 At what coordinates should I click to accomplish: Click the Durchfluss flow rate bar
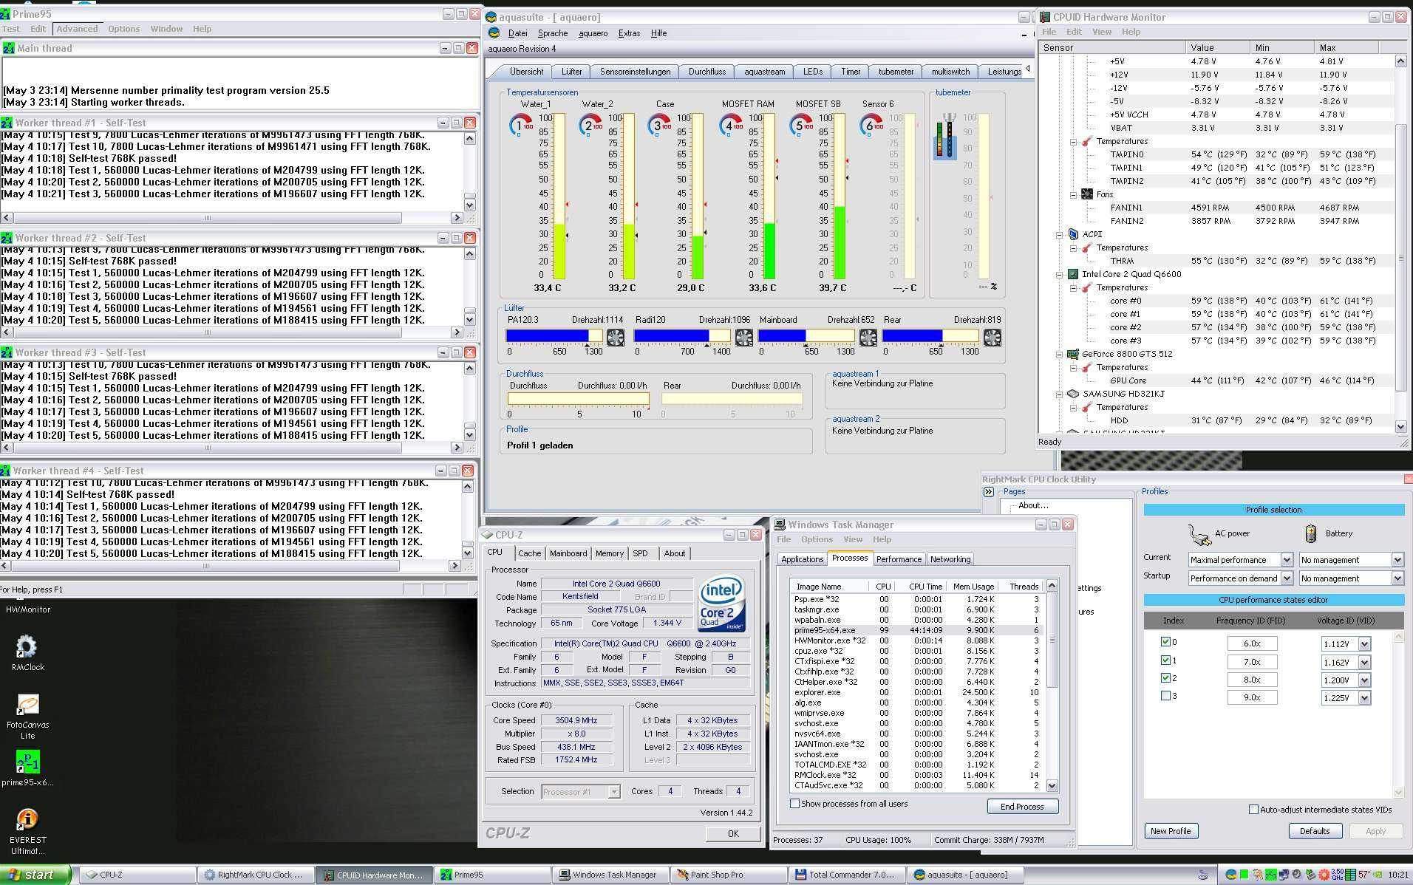[579, 399]
